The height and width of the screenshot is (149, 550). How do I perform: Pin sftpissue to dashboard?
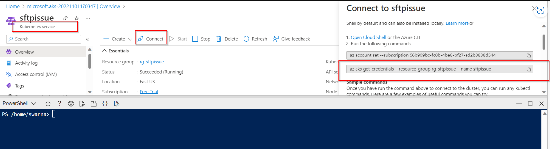[65, 18]
